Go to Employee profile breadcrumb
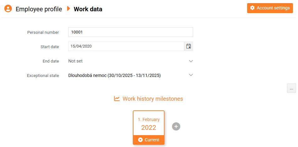 (39, 9)
